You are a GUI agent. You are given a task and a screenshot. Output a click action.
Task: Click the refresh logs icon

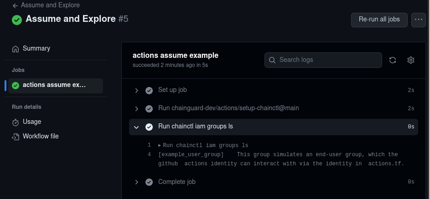[x=392, y=60]
